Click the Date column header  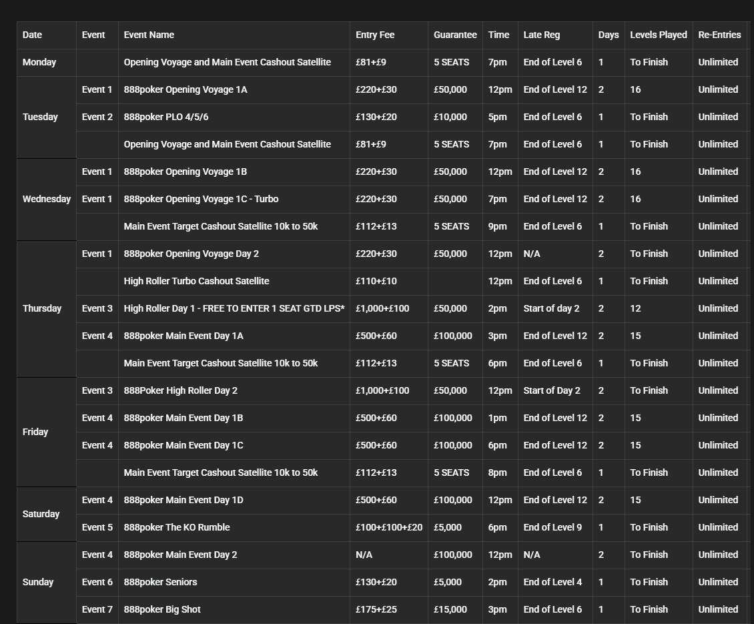click(x=32, y=35)
